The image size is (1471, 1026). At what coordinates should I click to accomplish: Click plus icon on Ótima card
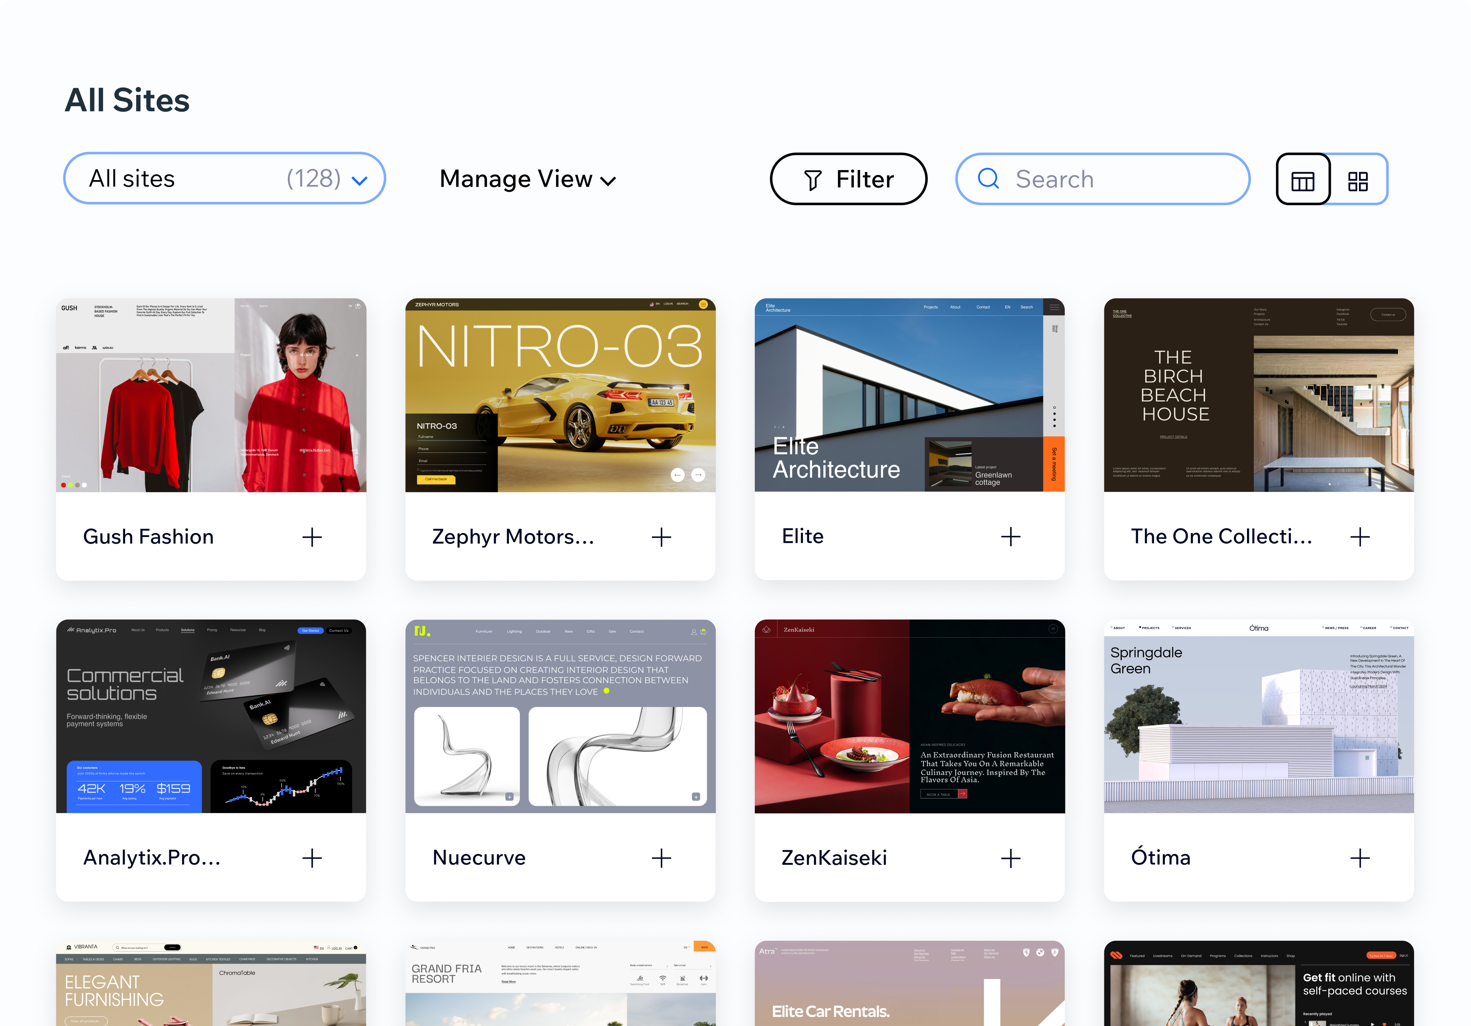(1359, 858)
